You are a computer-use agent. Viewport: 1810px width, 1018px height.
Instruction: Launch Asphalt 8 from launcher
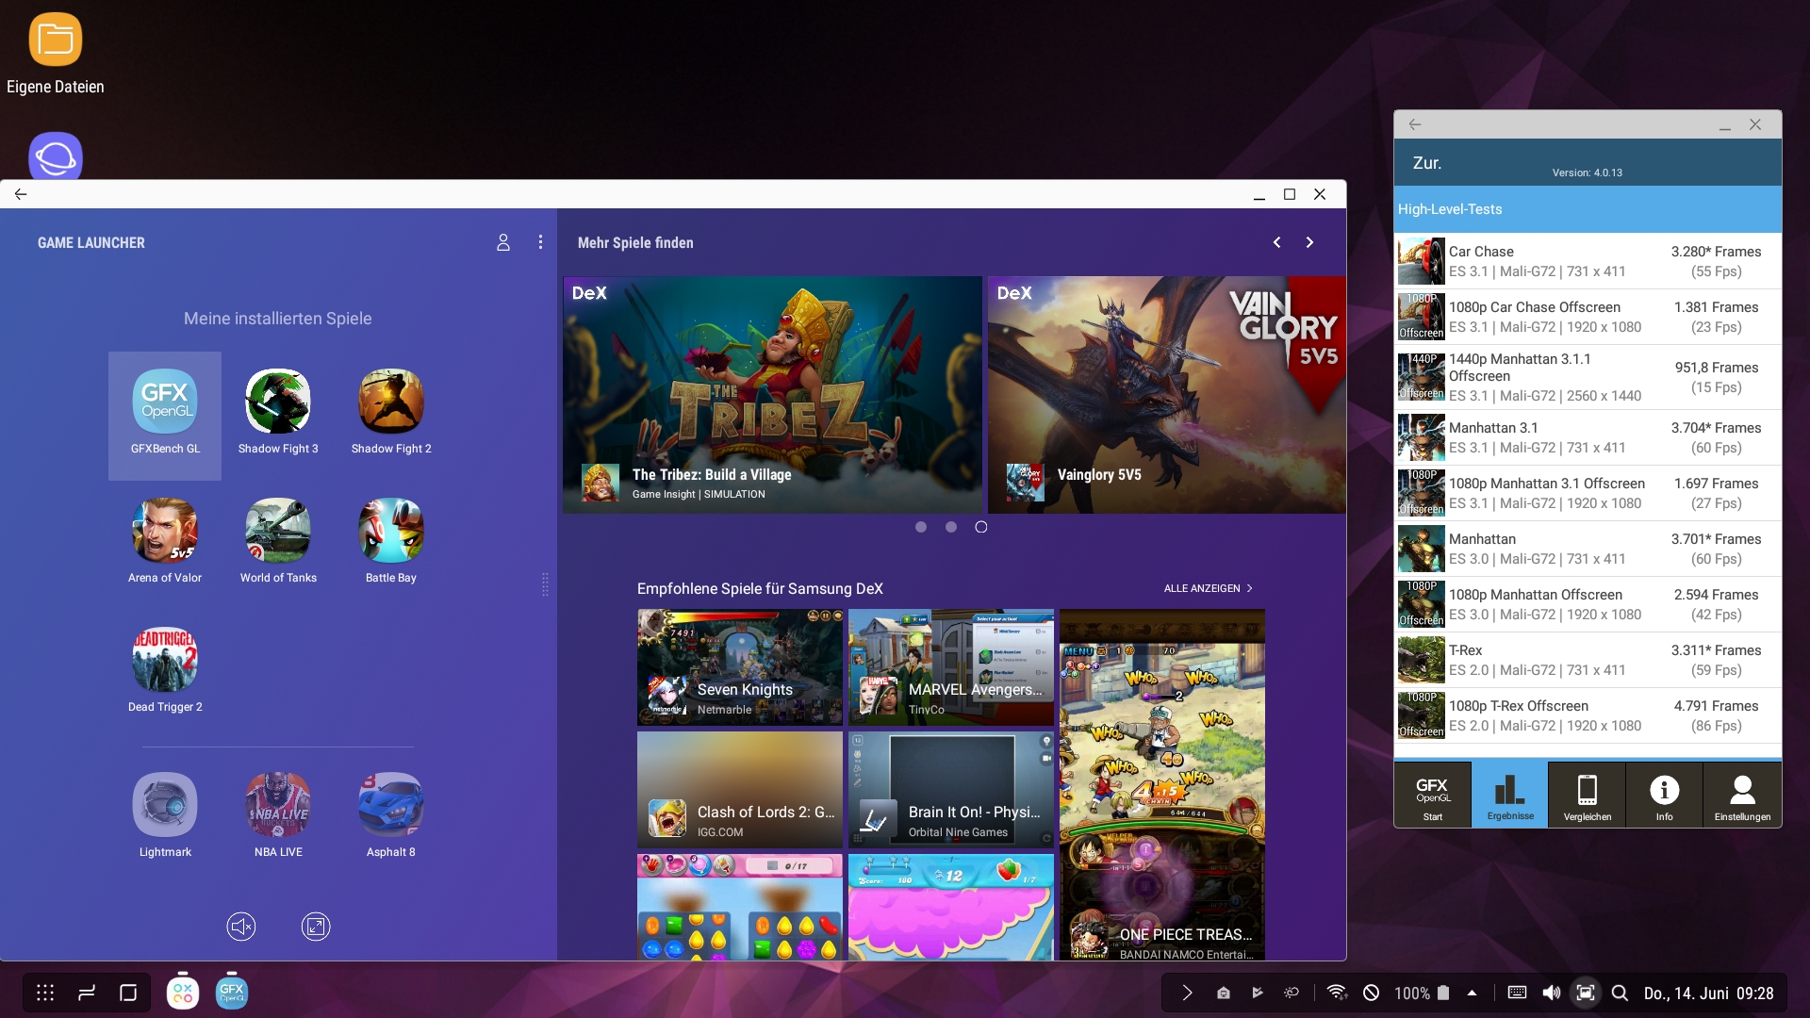click(390, 806)
